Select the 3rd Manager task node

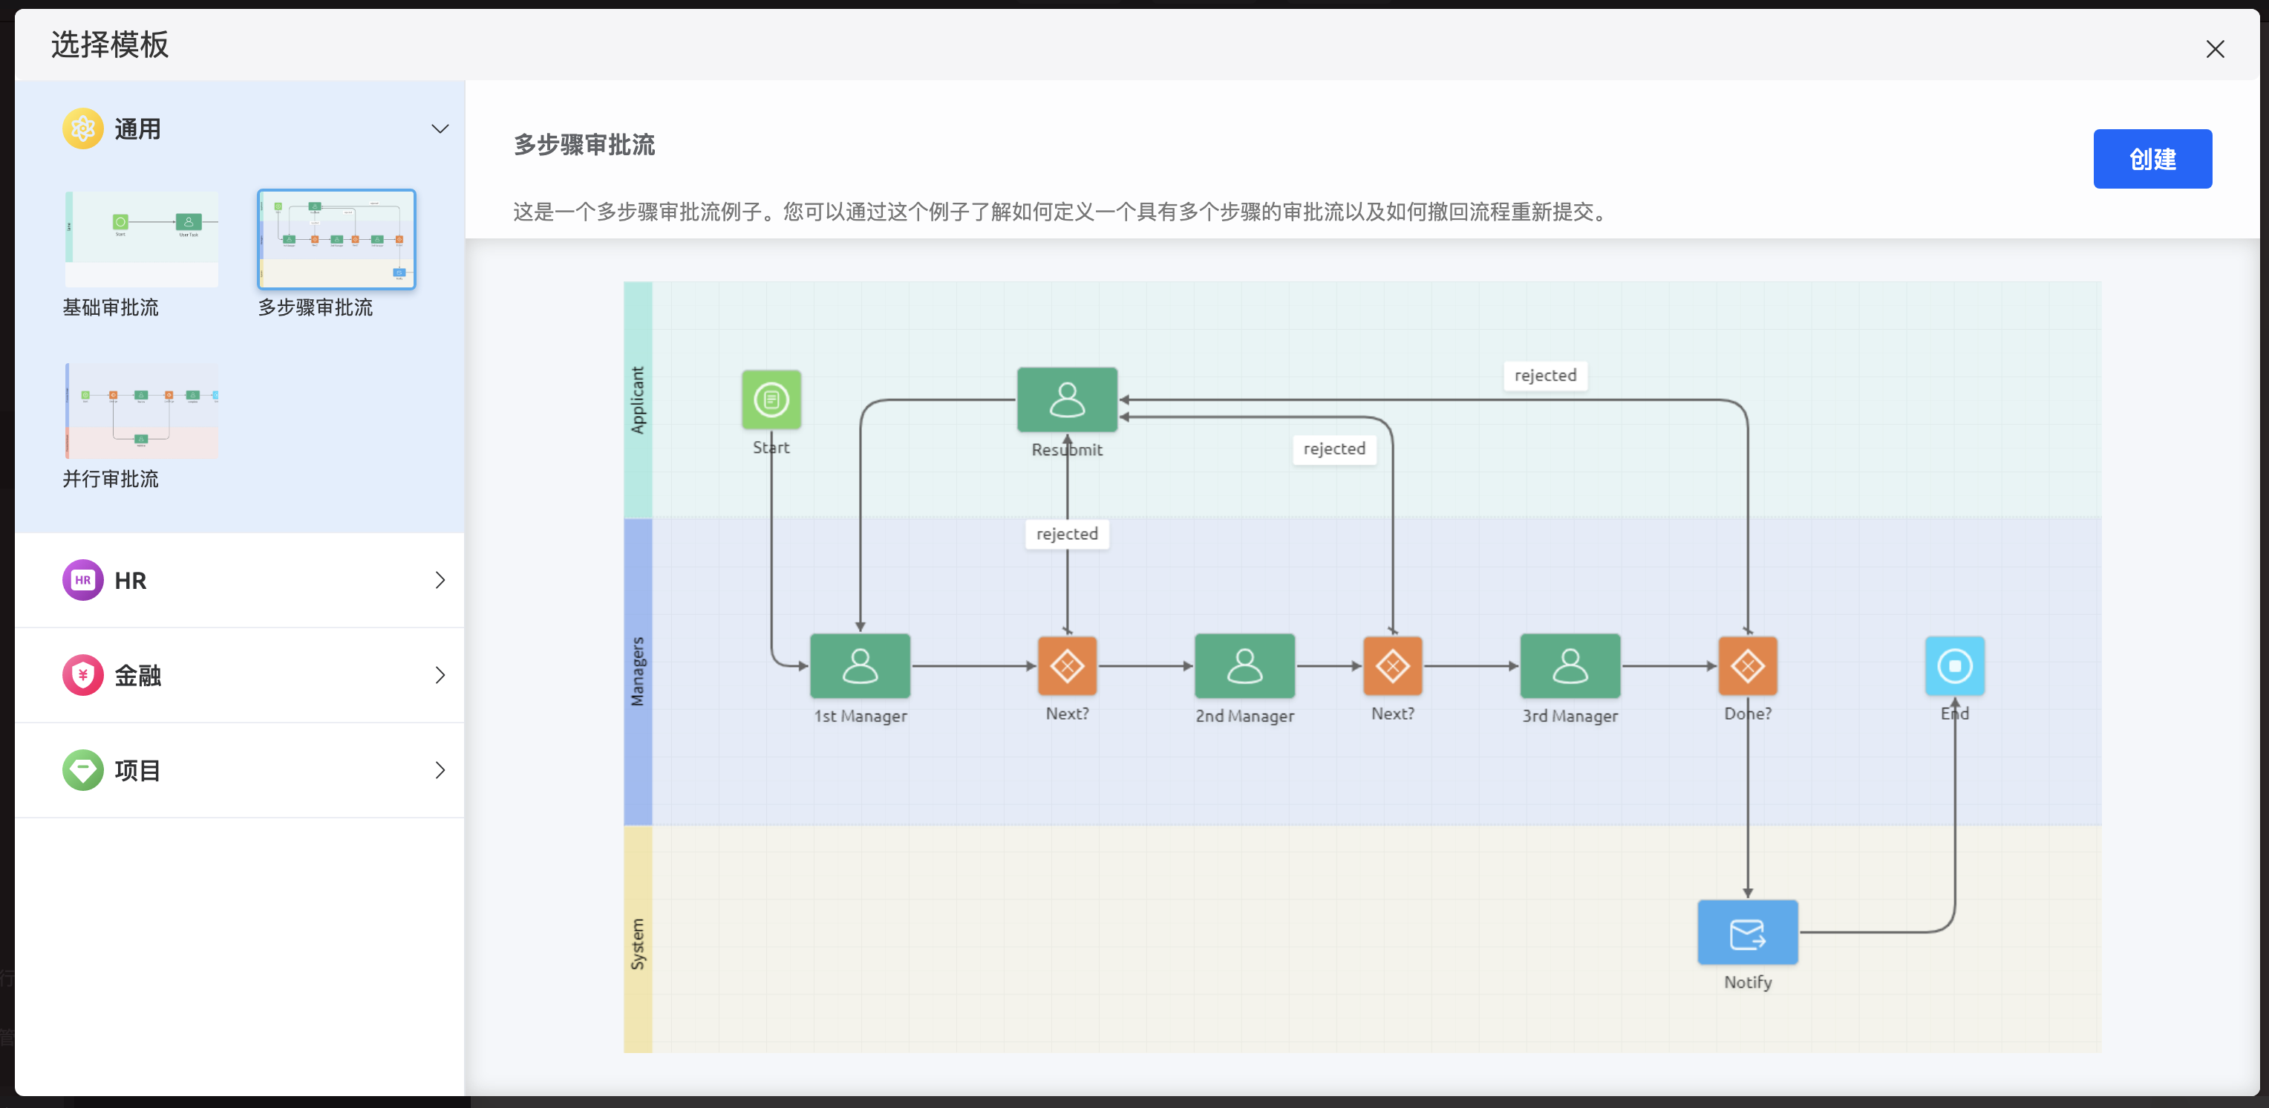pos(1570,666)
